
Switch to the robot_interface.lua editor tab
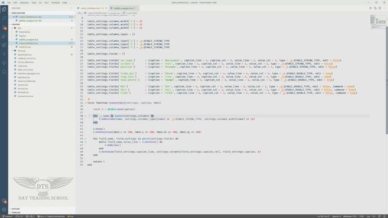pos(92,8)
